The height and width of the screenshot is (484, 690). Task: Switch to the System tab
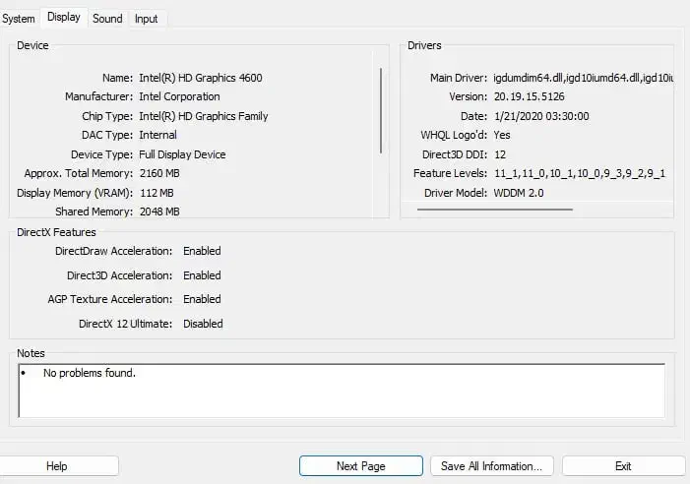pos(19,19)
